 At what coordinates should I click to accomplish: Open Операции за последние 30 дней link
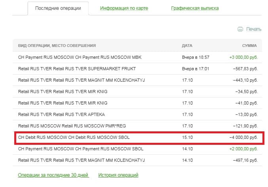[x=53, y=175]
